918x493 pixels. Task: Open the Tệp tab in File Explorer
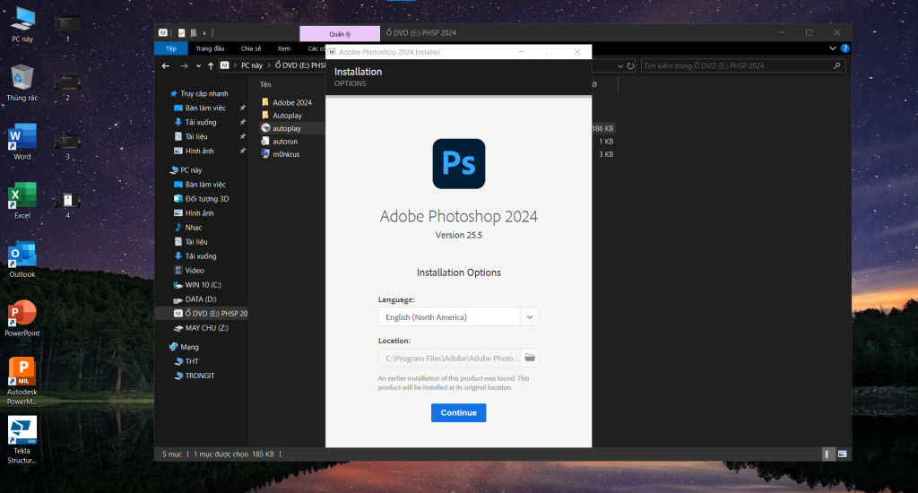(x=171, y=48)
